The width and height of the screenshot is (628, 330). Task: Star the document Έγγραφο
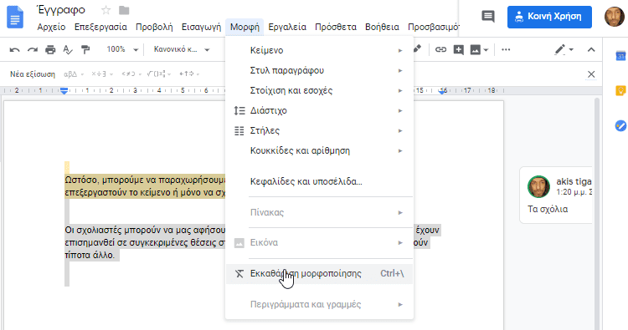[106, 10]
